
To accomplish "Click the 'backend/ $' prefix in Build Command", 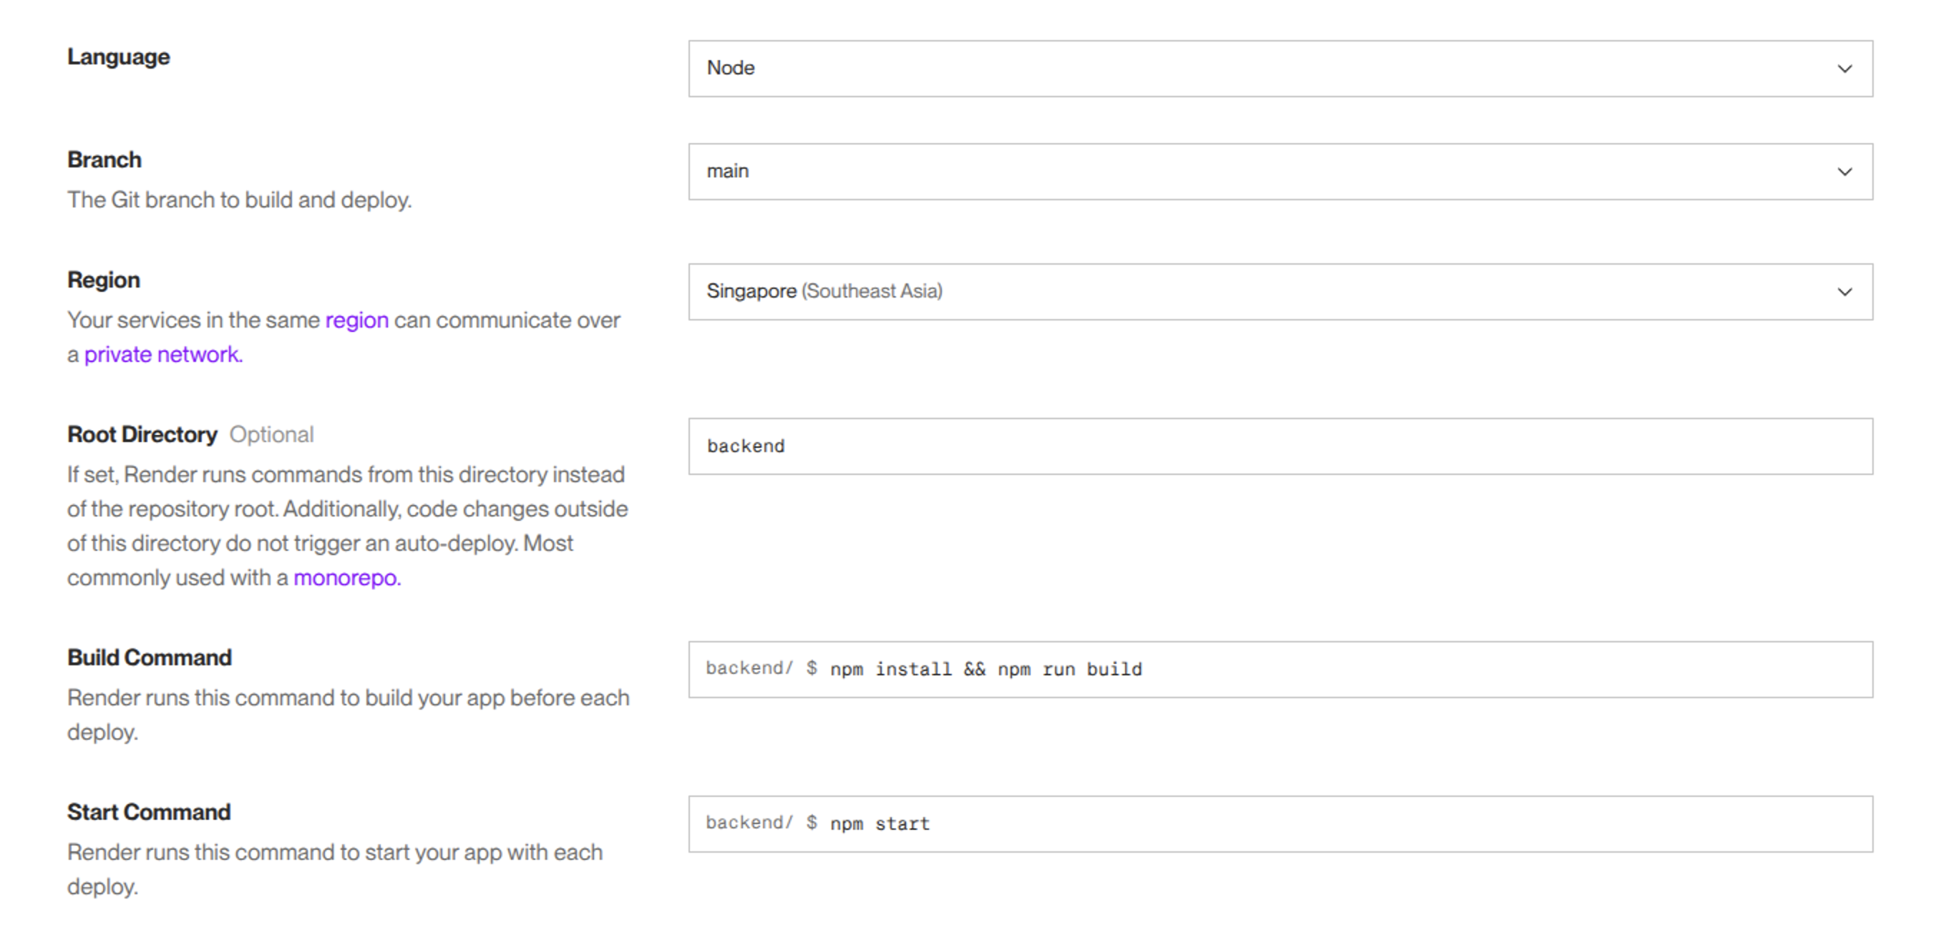I will point(761,669).
